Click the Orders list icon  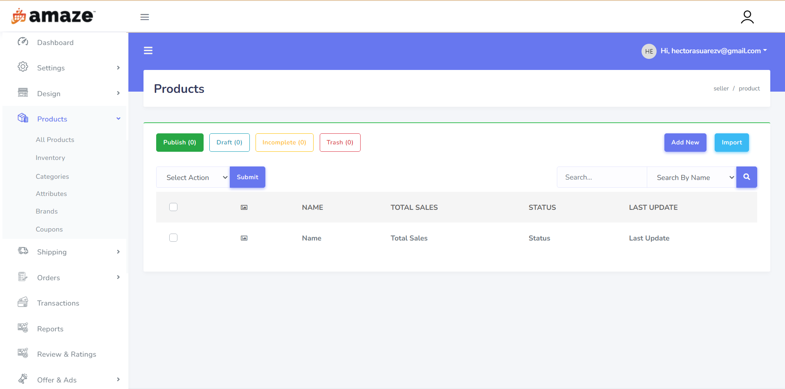[23, 277]
